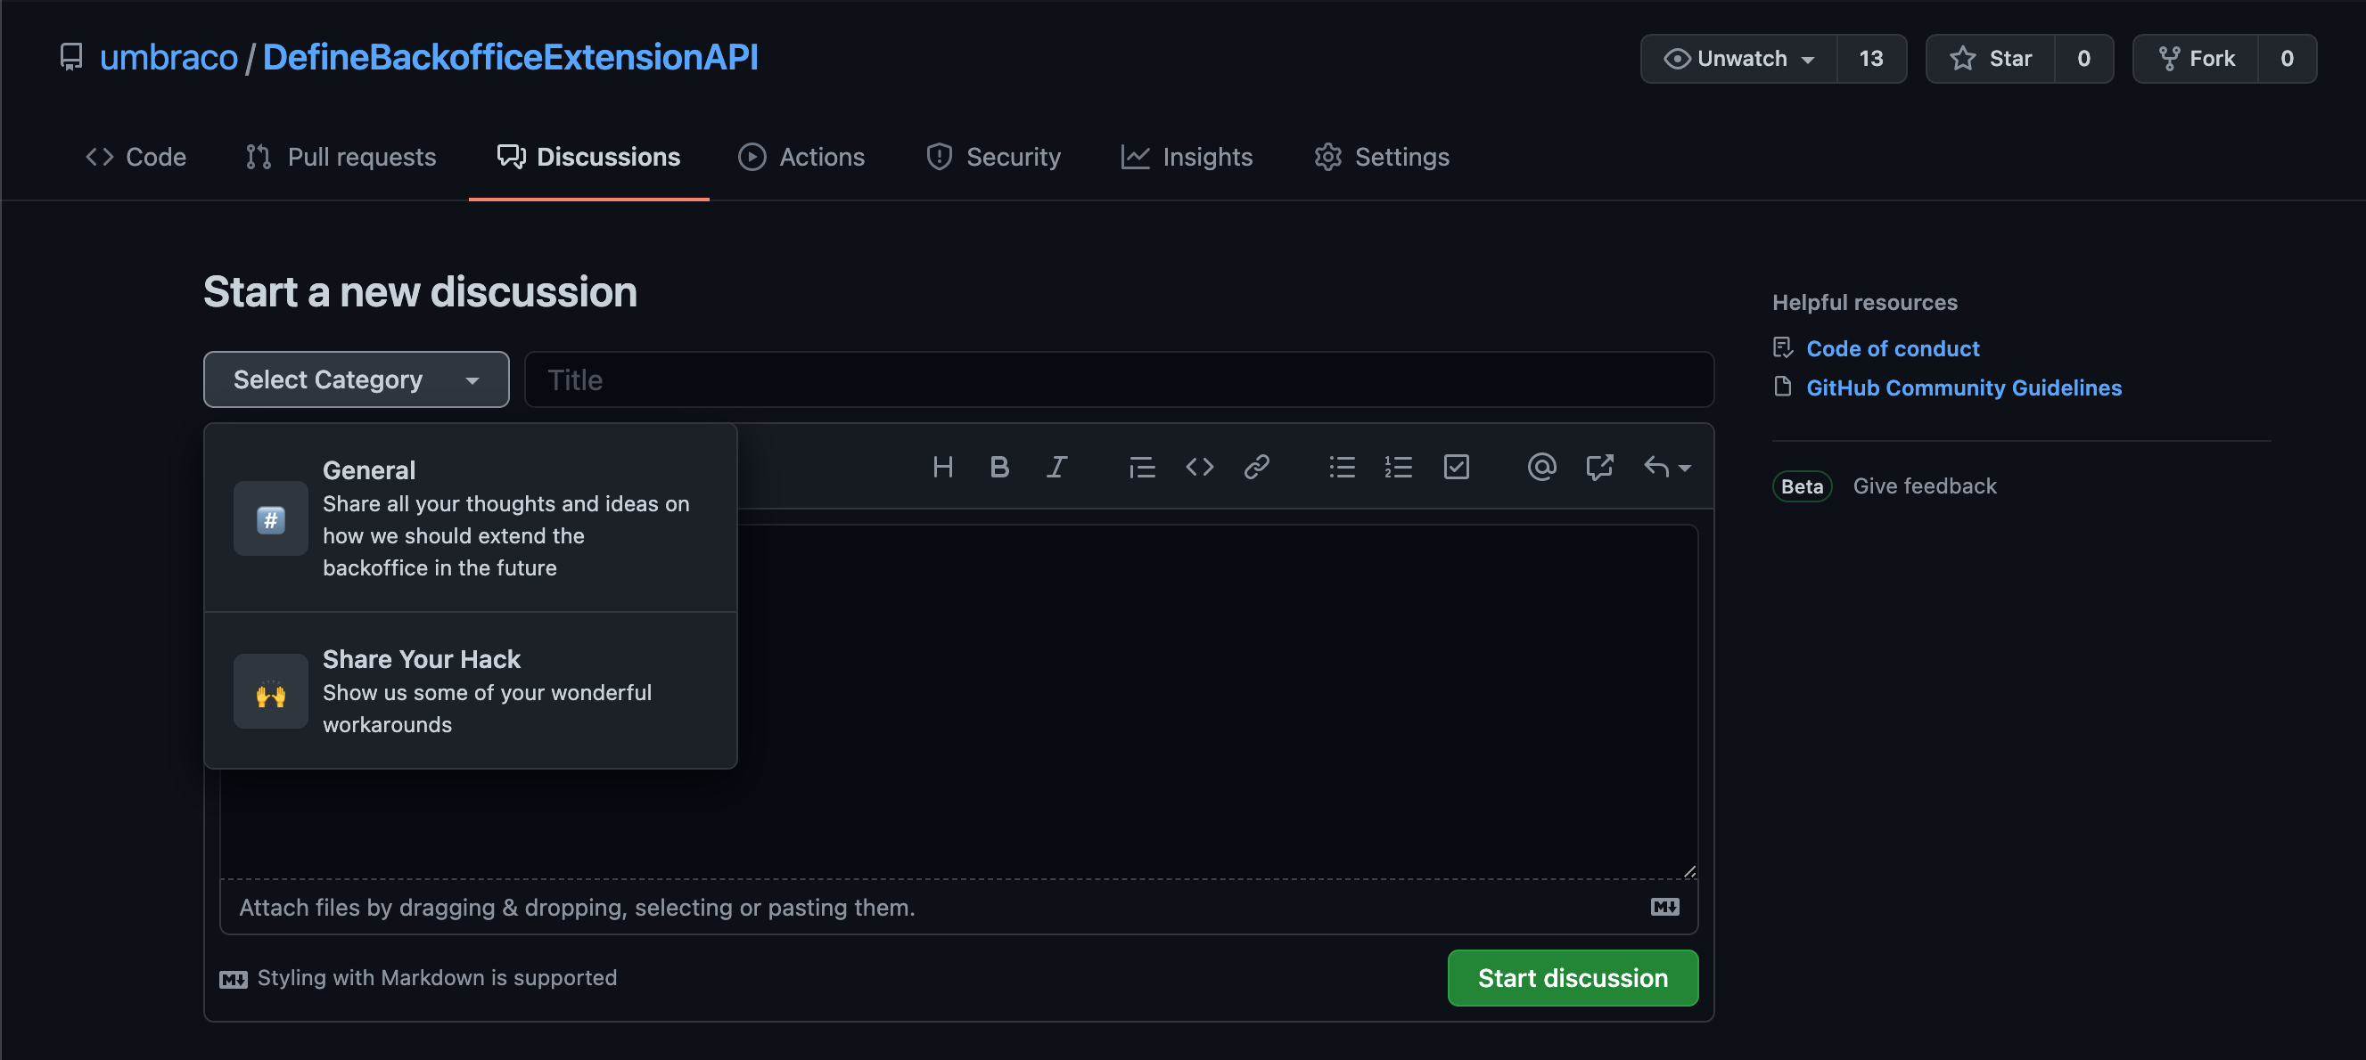This screenshot has width=2366, height=1060.
Task: Click the Code of conduct document icon
Action: pos(1782,347)
